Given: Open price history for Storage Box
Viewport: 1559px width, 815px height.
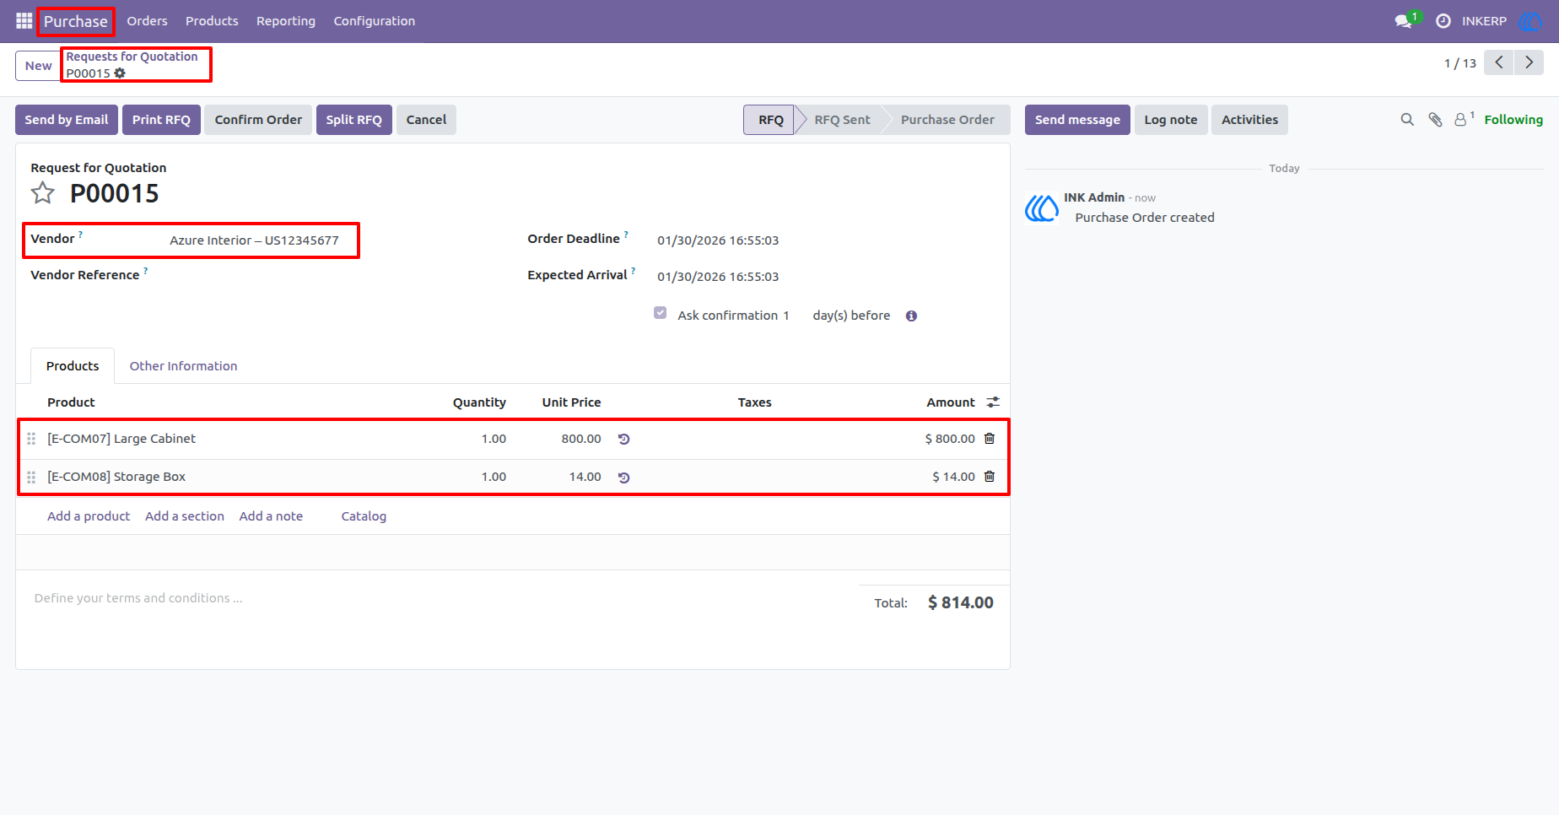Looking at the screenshot, I should (624, 478).
